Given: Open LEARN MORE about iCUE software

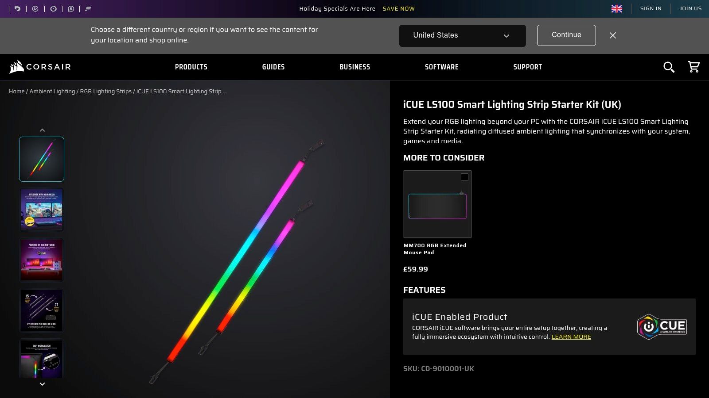Looking at the screenshot, I should 571,337.
